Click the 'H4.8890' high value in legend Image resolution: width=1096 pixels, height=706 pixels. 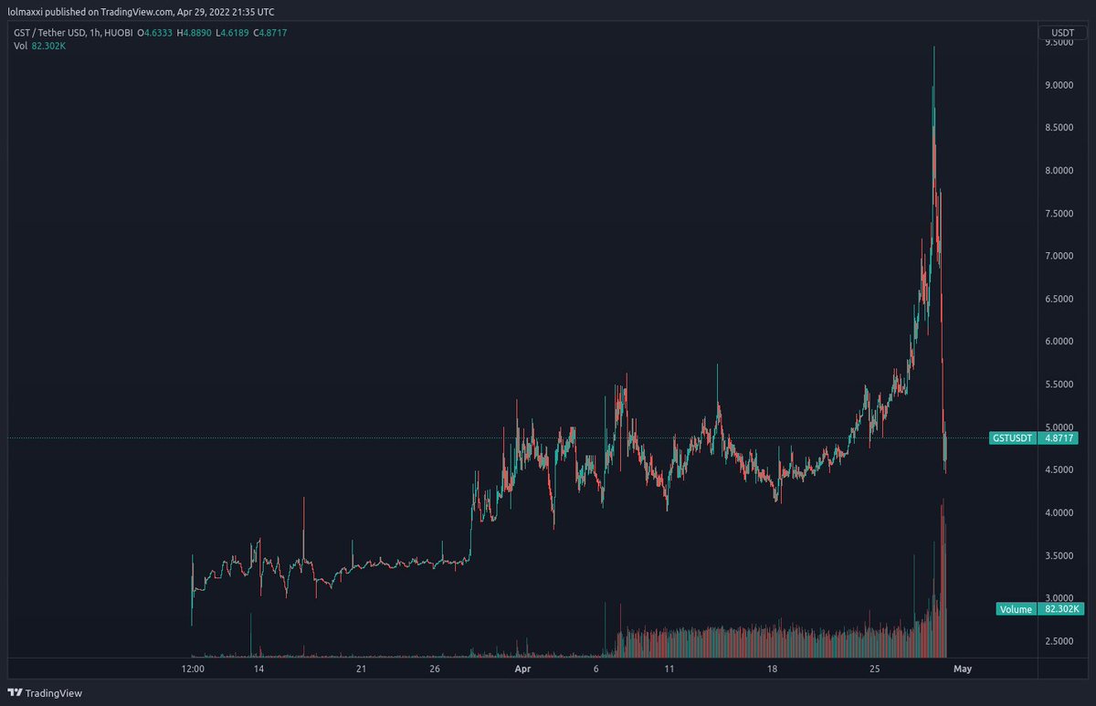194,33
